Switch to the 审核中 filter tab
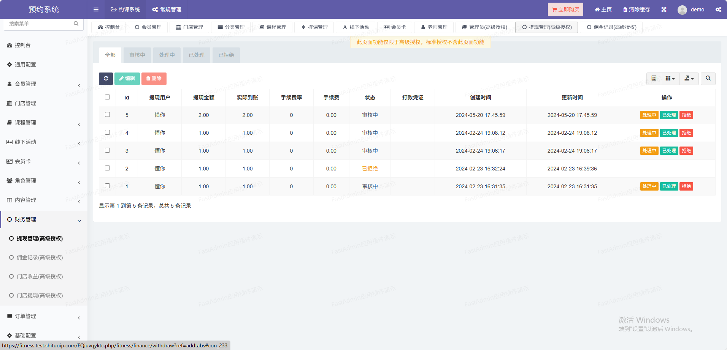 137,55
